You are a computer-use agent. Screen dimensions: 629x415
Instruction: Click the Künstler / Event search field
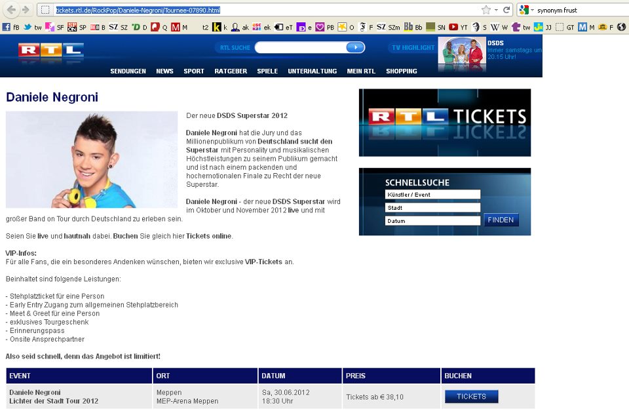point(432,195)
